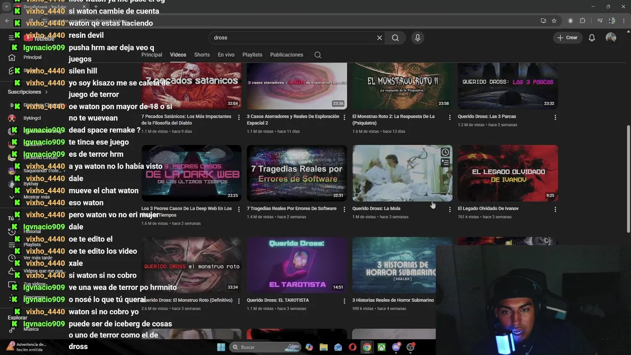This screenshot has width=631, height=355.
Task: Open YouTube notifications bell
Action: tap(592, 37)
